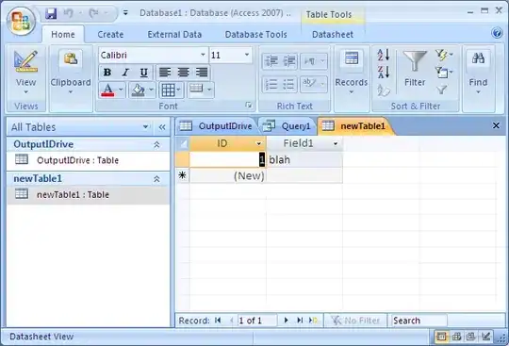509x346 pixels.
Task: Open Access Help with the question mark icon
Action: coord(497,33)
